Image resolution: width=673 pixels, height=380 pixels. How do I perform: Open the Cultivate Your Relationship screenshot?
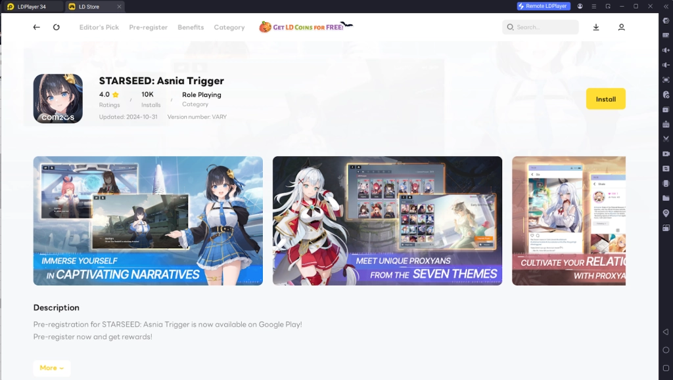pyautogui.click(x=569, y=221)
